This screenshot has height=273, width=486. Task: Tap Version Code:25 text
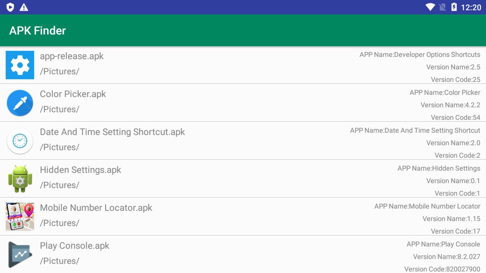pos(456,80)
